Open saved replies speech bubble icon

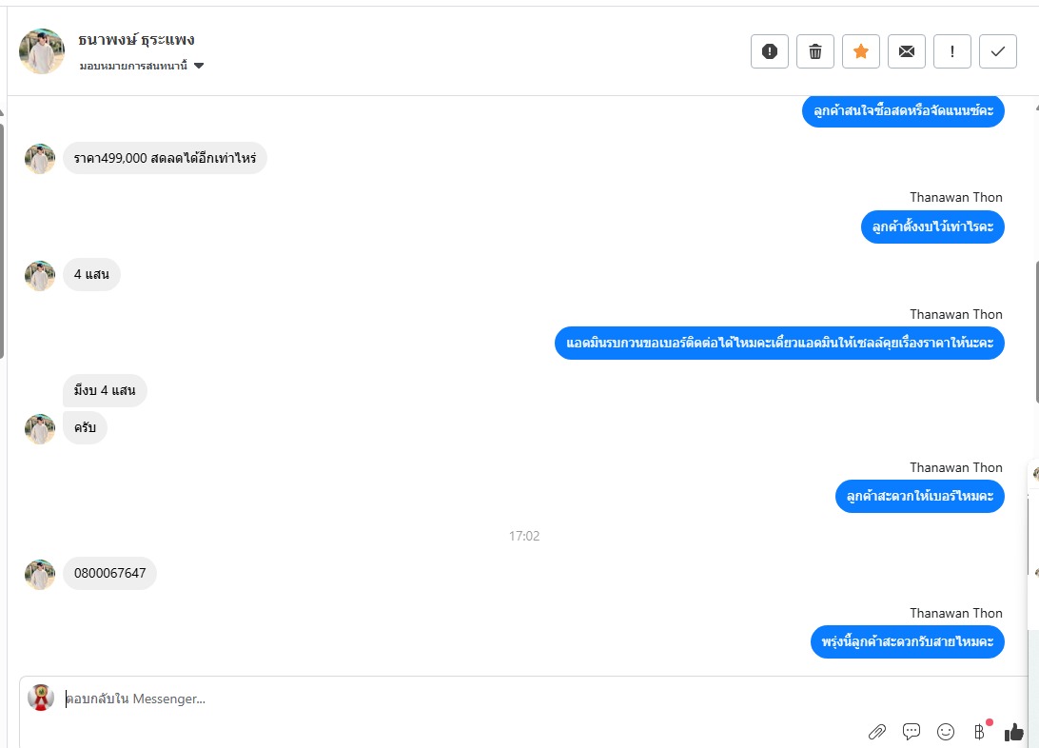click(912, 732)
